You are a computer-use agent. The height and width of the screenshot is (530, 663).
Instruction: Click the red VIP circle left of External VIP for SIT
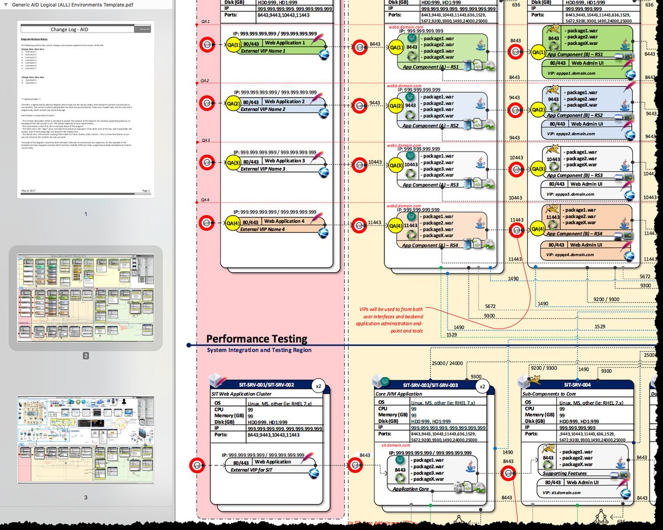[197, 466]
